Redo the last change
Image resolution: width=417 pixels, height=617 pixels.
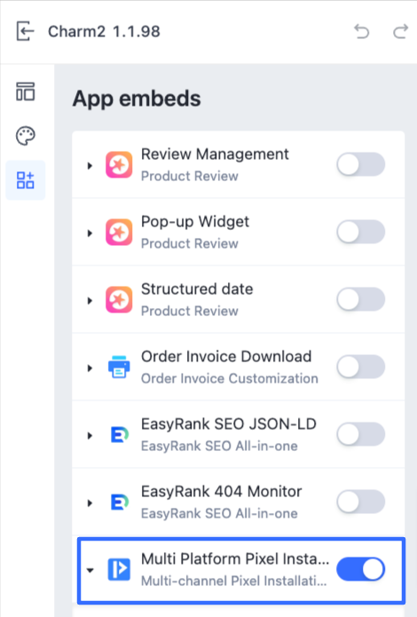click(x=400, y=31)
